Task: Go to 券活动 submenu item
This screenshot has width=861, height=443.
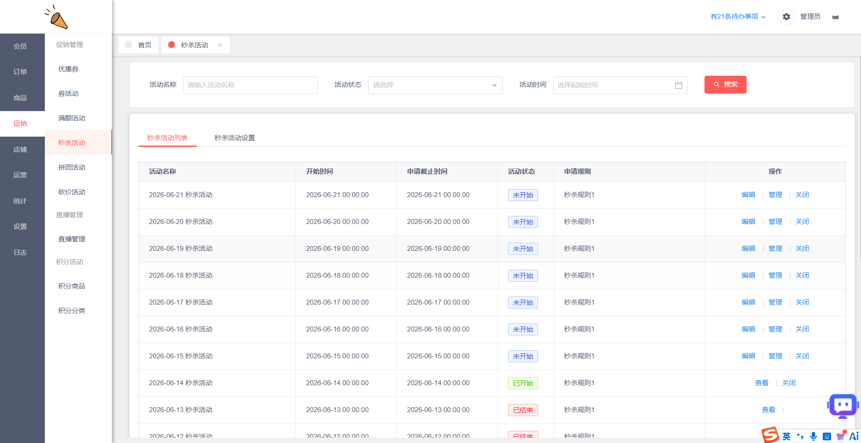Action: [78, 94]
